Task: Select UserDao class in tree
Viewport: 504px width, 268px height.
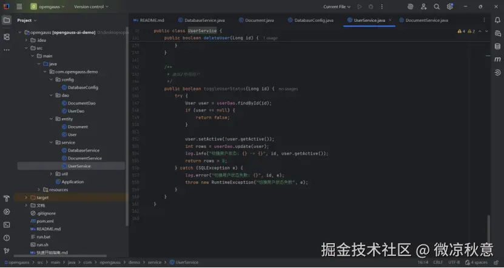Action: pyautogui.click(x=73, y=111)
